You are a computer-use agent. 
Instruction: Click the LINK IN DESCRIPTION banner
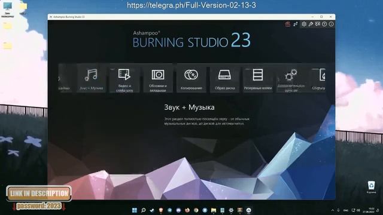click(39, 193)
